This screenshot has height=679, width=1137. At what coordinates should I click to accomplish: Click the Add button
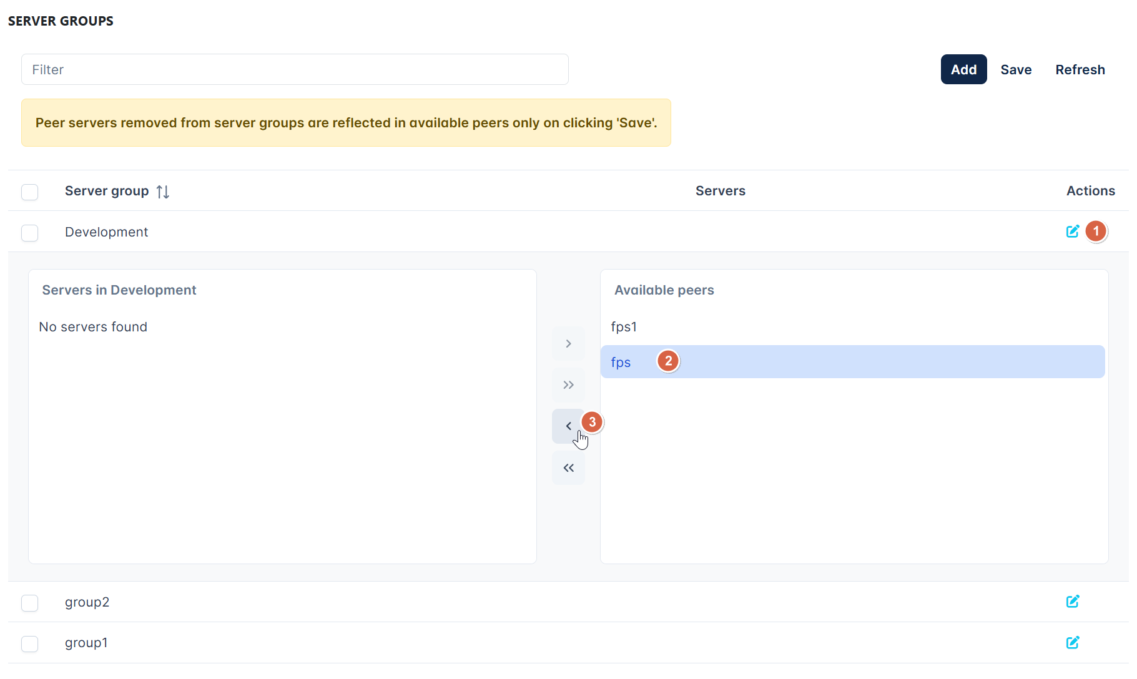click(963, 69)
